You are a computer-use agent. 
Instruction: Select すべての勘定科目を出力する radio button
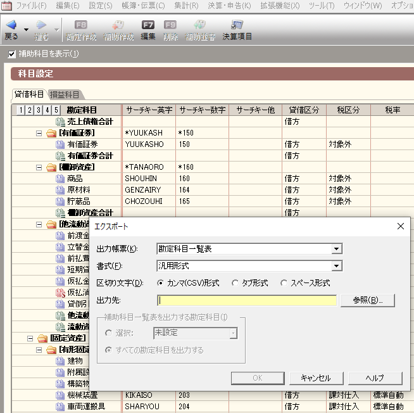(x=108, y=350)
